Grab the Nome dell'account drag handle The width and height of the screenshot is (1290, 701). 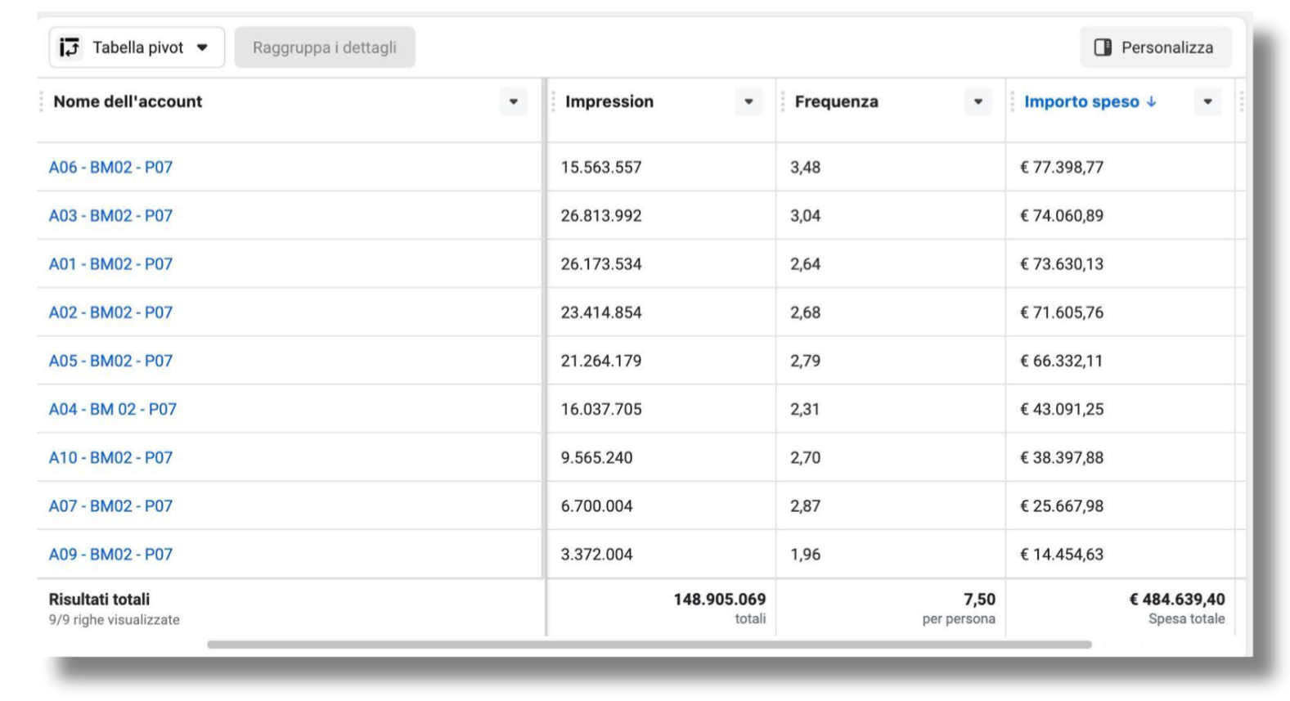click(41, 101)
